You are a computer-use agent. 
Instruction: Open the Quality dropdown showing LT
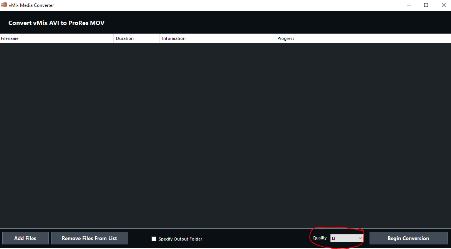344,238
